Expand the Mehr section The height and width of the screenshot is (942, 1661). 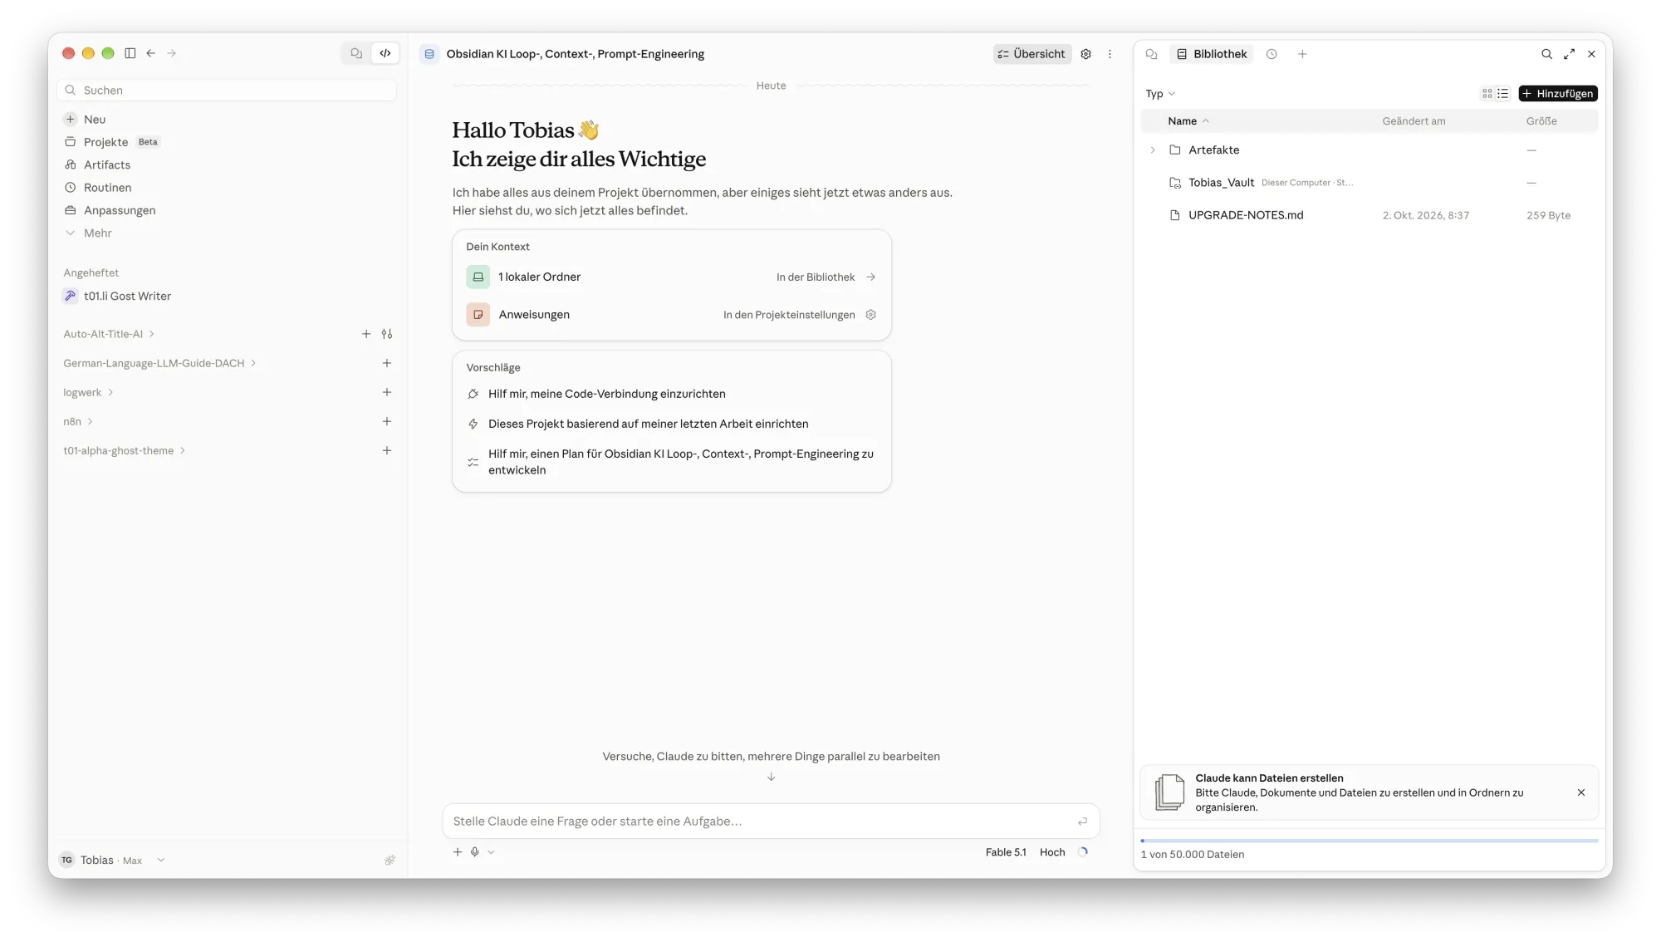pyautogui.click(x=227, y=233)
